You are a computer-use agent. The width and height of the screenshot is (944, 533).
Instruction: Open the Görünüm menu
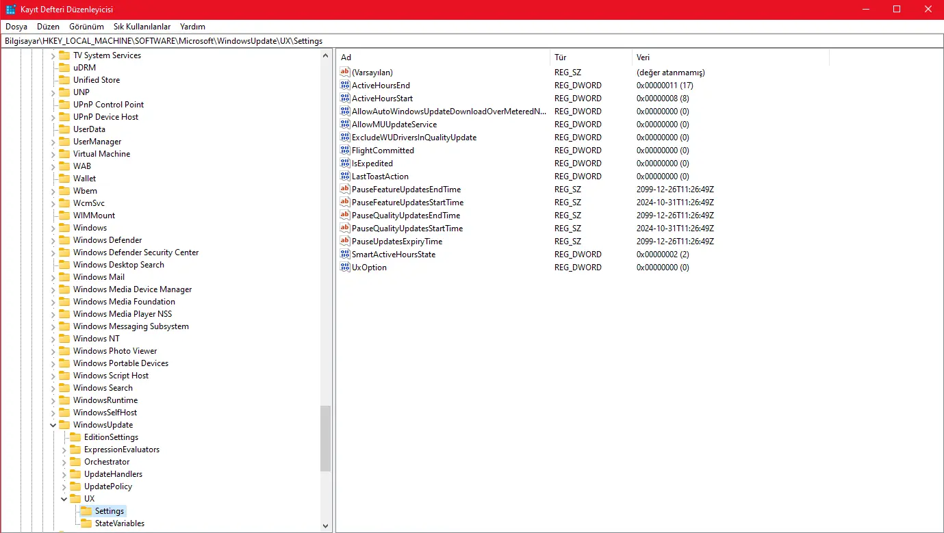(86, 27)
